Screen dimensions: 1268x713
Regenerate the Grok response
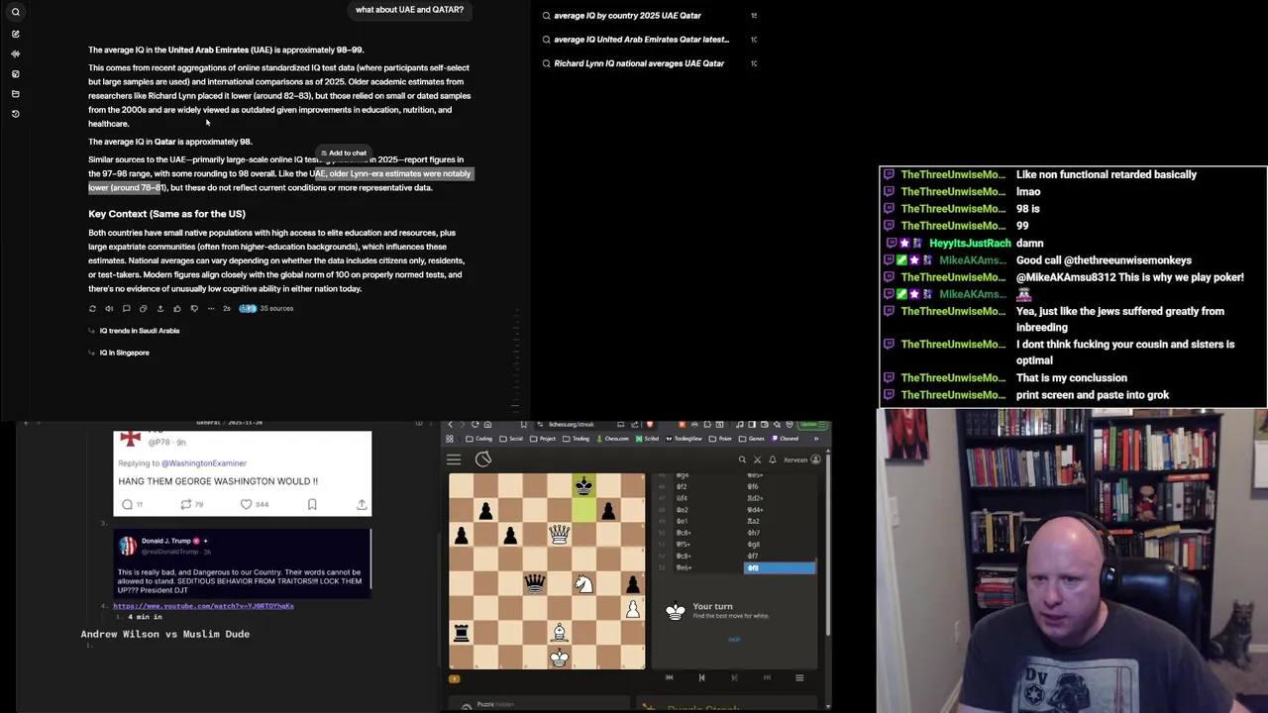tap(92, 308)
